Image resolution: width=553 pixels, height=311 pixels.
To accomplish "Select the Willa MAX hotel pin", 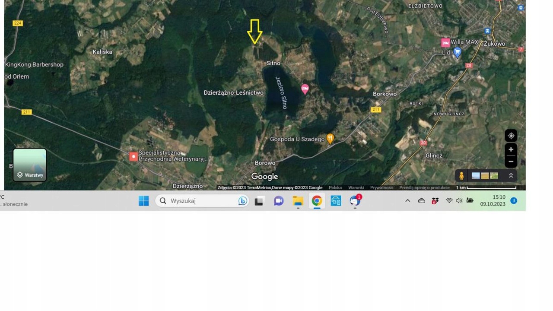I will click(445, 42).
